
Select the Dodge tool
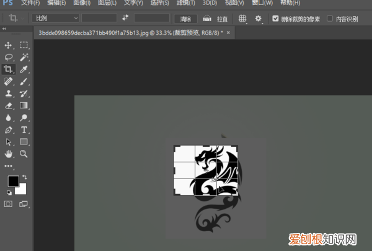[24, 118]
